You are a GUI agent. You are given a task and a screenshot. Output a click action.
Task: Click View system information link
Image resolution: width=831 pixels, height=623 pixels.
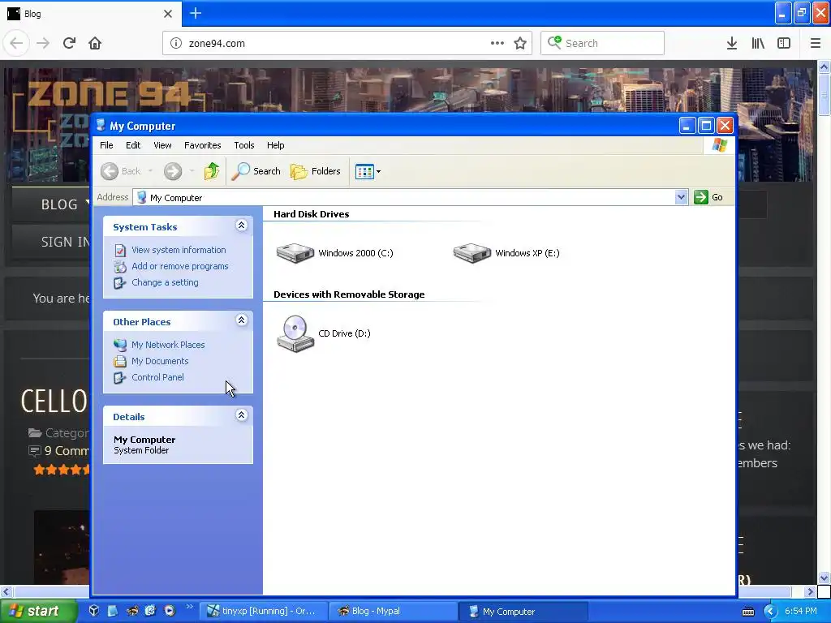(x=179, y=250)
